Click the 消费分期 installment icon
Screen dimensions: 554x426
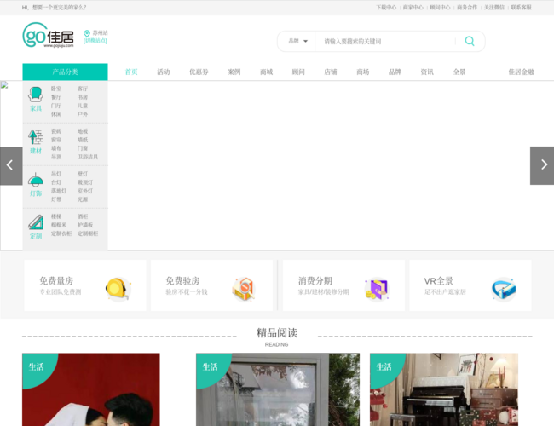(376, 289)
